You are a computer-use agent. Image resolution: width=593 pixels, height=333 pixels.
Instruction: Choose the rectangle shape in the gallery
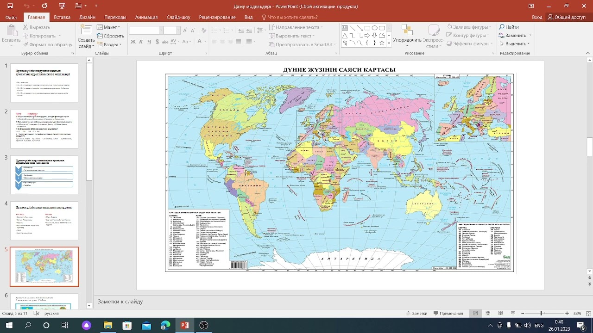(x=367, y=28)
